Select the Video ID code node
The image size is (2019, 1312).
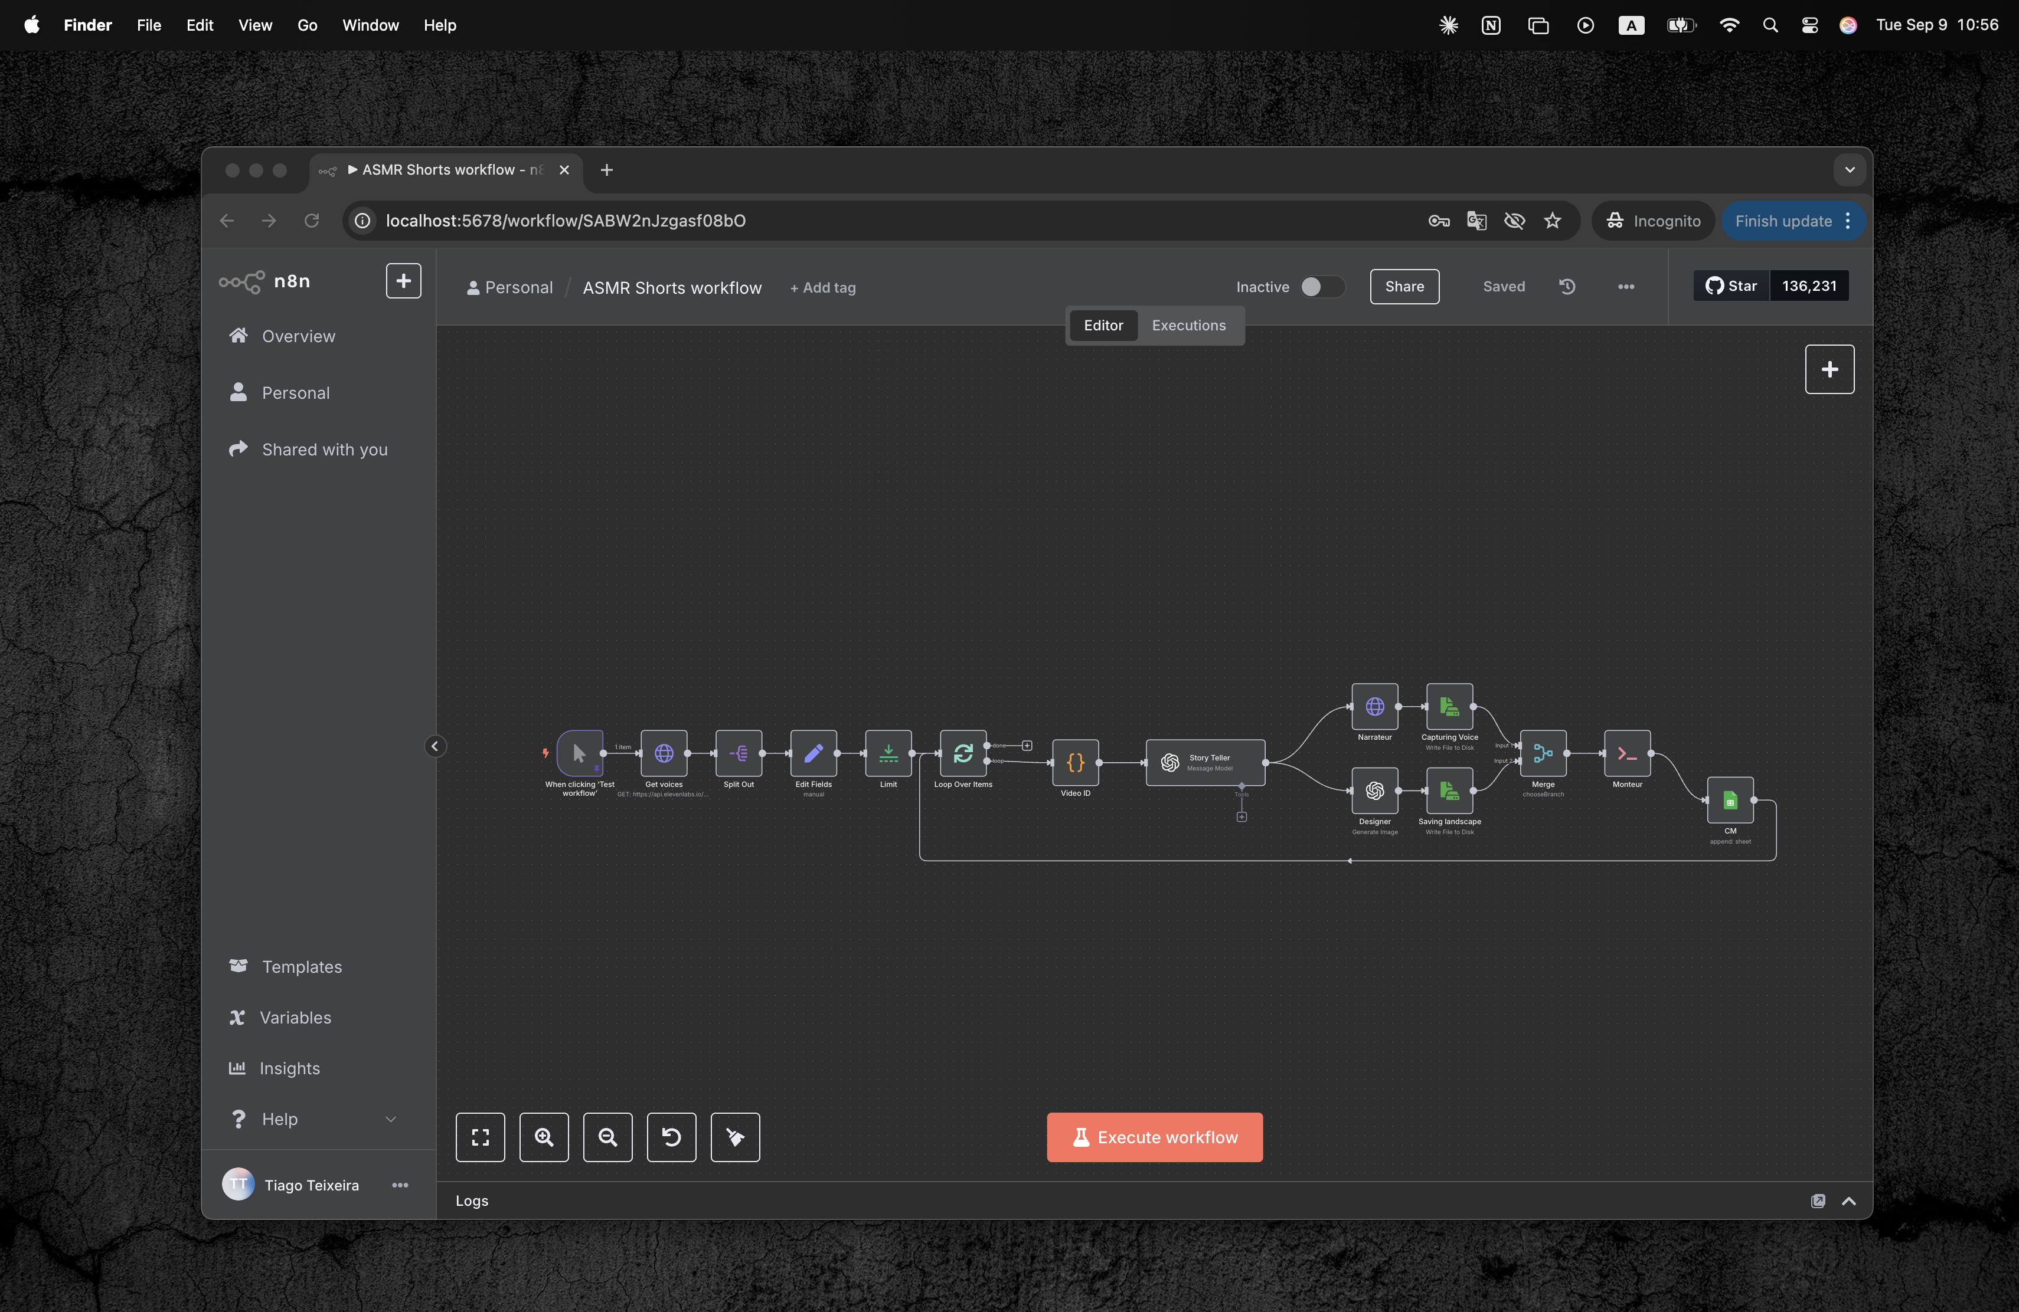pos(1075,762)
